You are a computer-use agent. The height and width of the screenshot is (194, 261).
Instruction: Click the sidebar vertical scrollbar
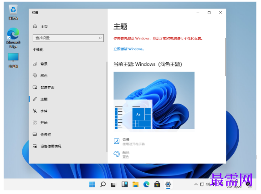107,107
